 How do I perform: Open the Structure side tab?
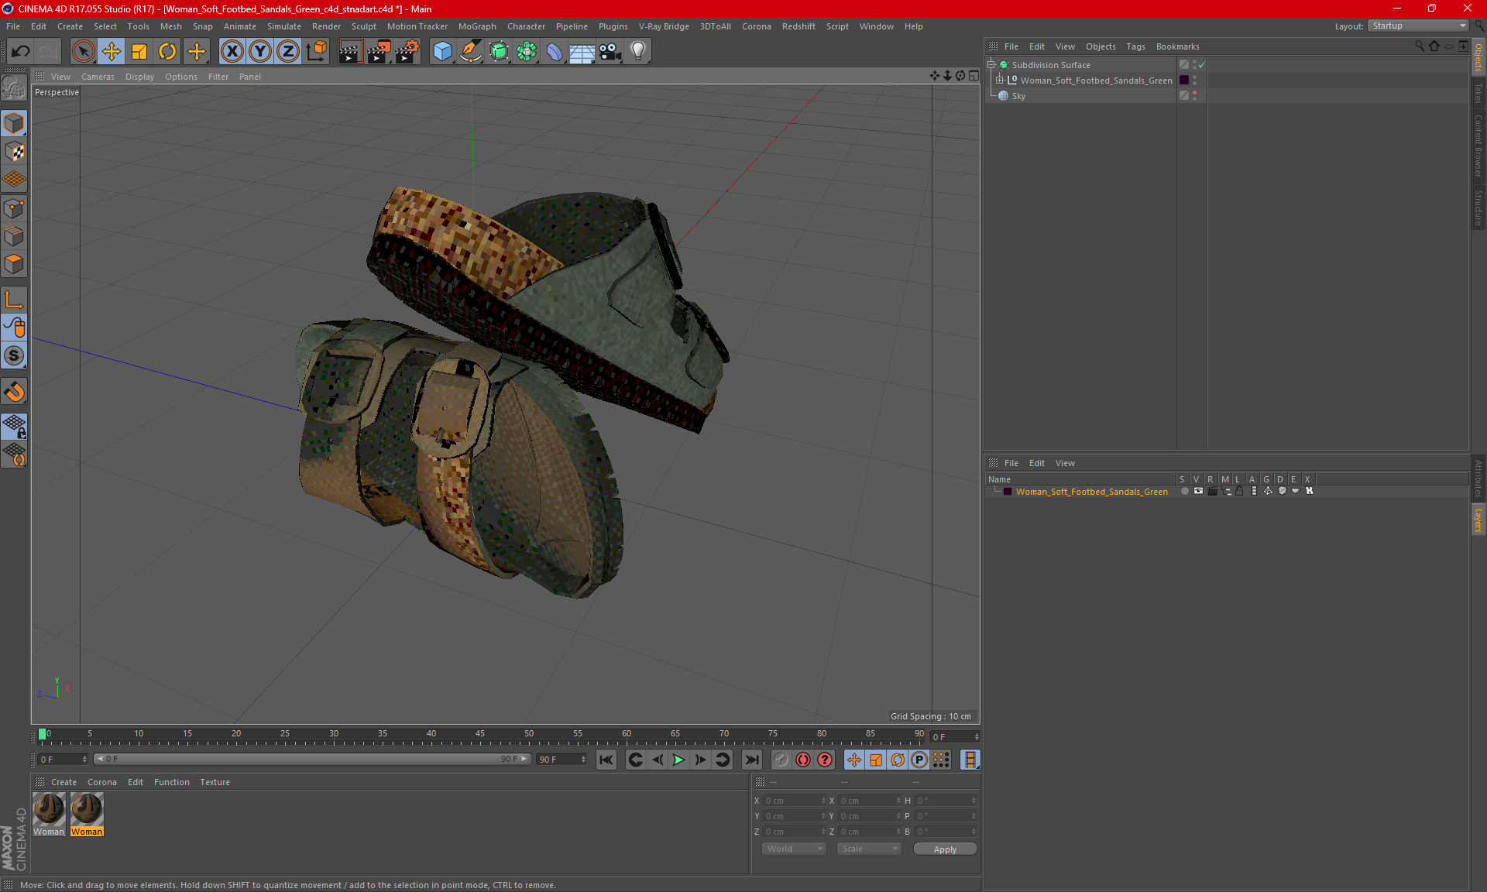coord(1478,208)
